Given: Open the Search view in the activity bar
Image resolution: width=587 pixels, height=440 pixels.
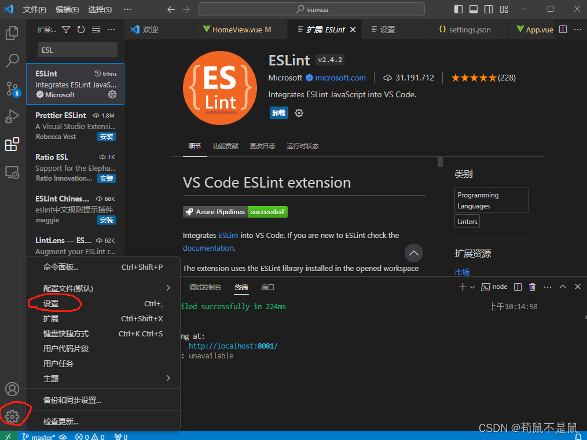Looking at the screenshot, I should 13,60.
